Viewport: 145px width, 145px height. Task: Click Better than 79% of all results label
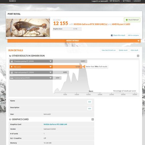pos(96,67)
